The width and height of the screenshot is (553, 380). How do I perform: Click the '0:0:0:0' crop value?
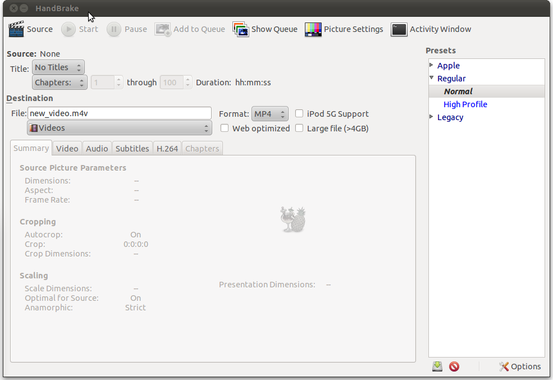(136, 244)
